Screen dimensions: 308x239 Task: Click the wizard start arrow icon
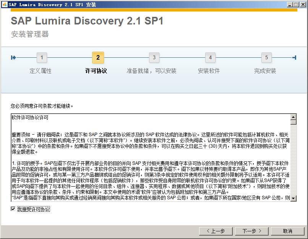13,58
